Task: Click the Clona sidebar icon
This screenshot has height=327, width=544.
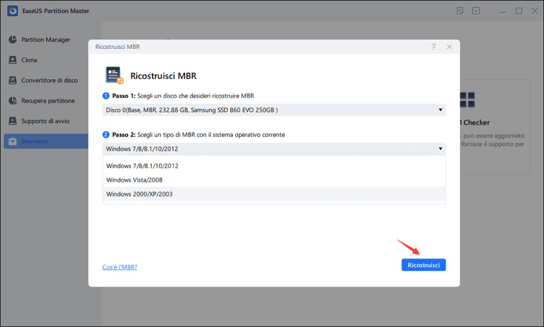Action: coord(13,60)
